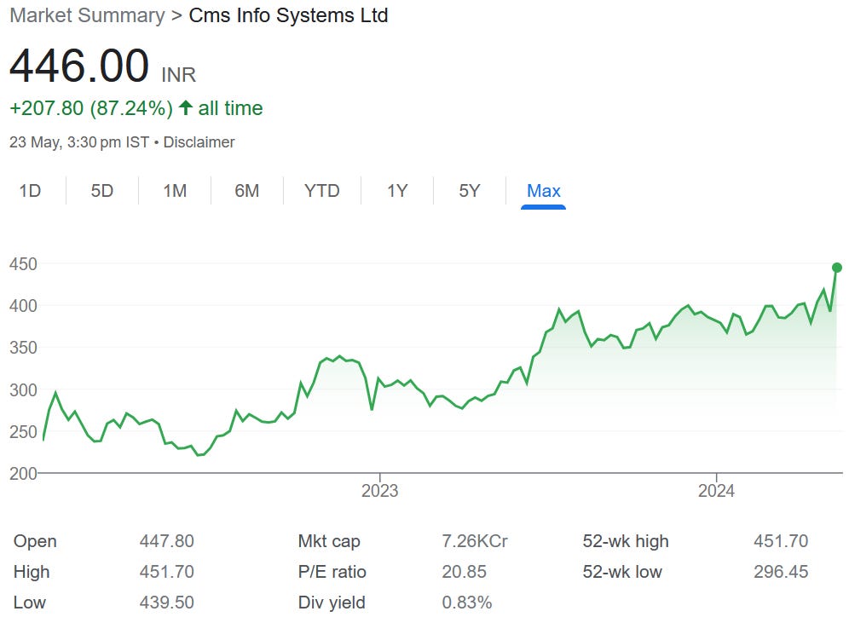Show the YTD price chart
849x617 pixels.
(321, 191)
